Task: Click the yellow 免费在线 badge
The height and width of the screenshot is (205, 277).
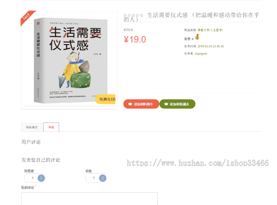Action: [106, 99]
